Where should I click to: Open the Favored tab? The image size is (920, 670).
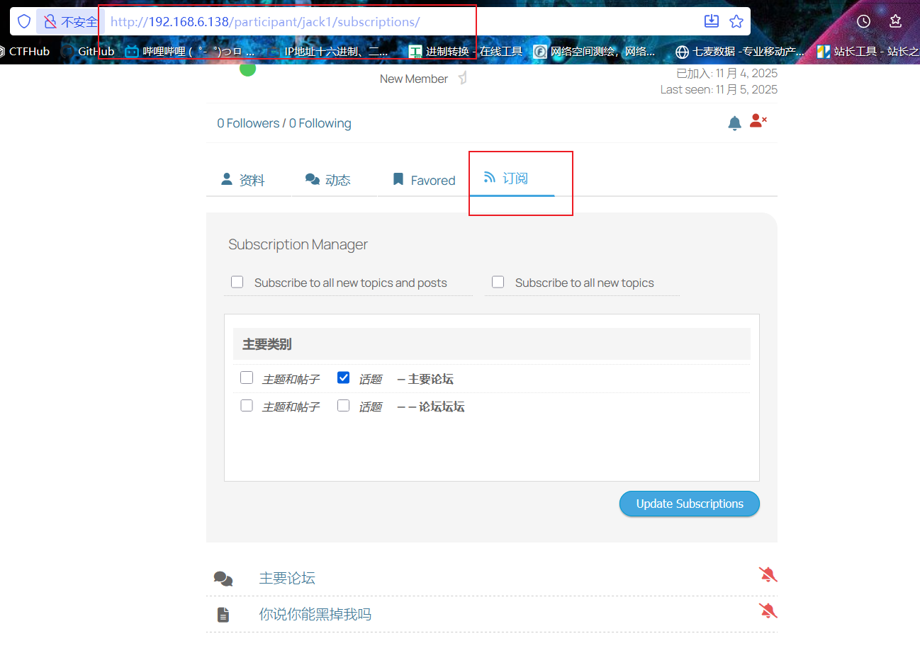click(423, 179)
